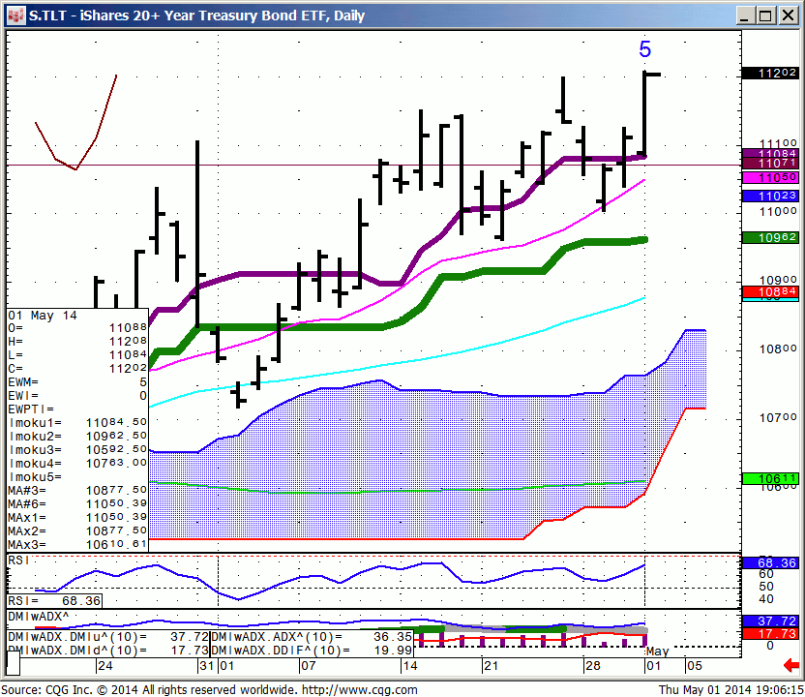
Task: Click the 11100 price scale label
Action: click(x=778, y=143)
